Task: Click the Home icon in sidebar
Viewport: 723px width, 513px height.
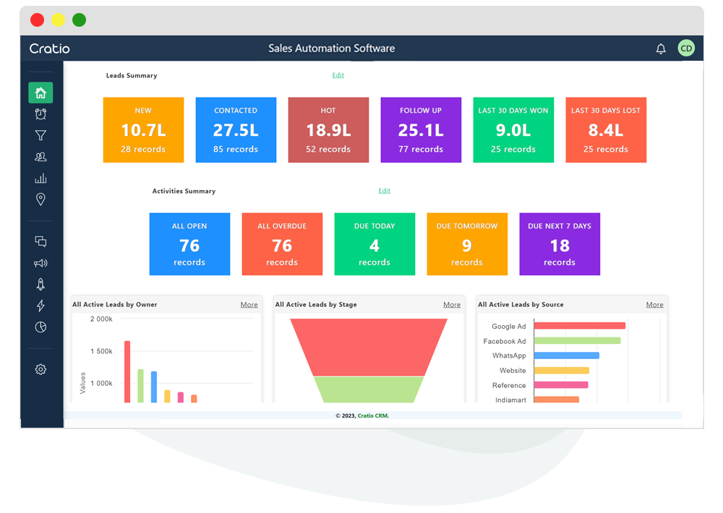Action: pos(40,92)
